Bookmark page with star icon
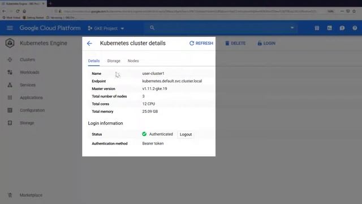 354,11
